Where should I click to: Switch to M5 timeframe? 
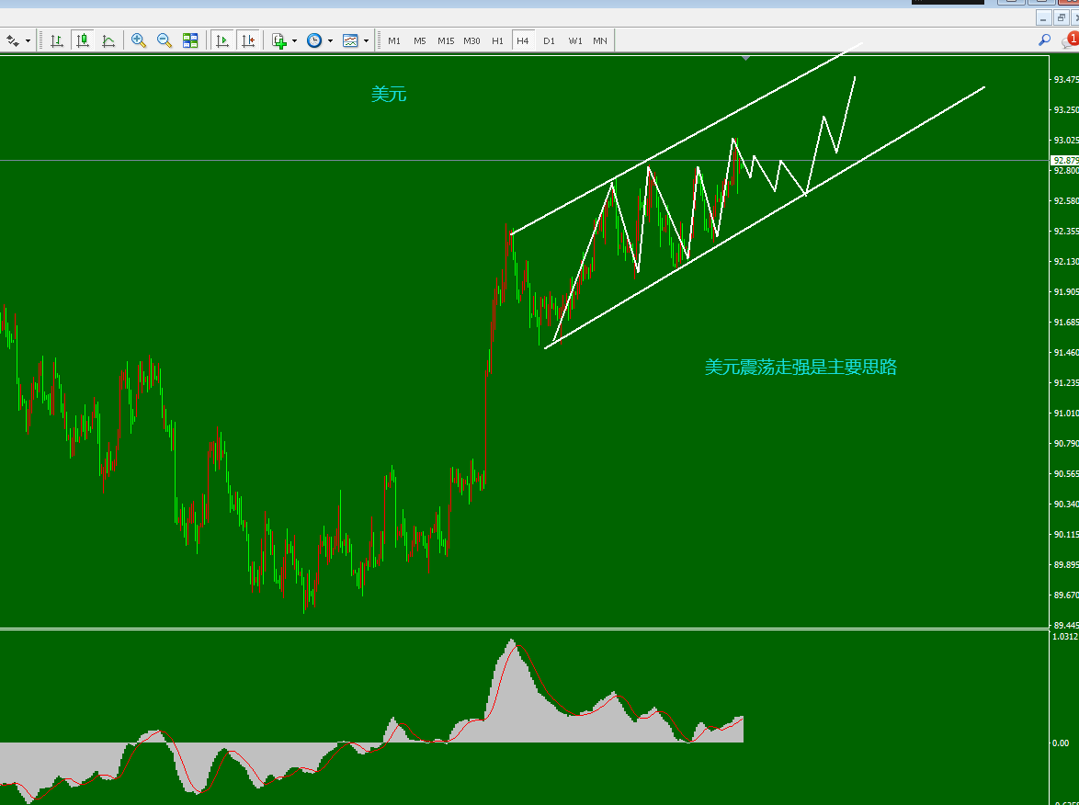(420, 40)
